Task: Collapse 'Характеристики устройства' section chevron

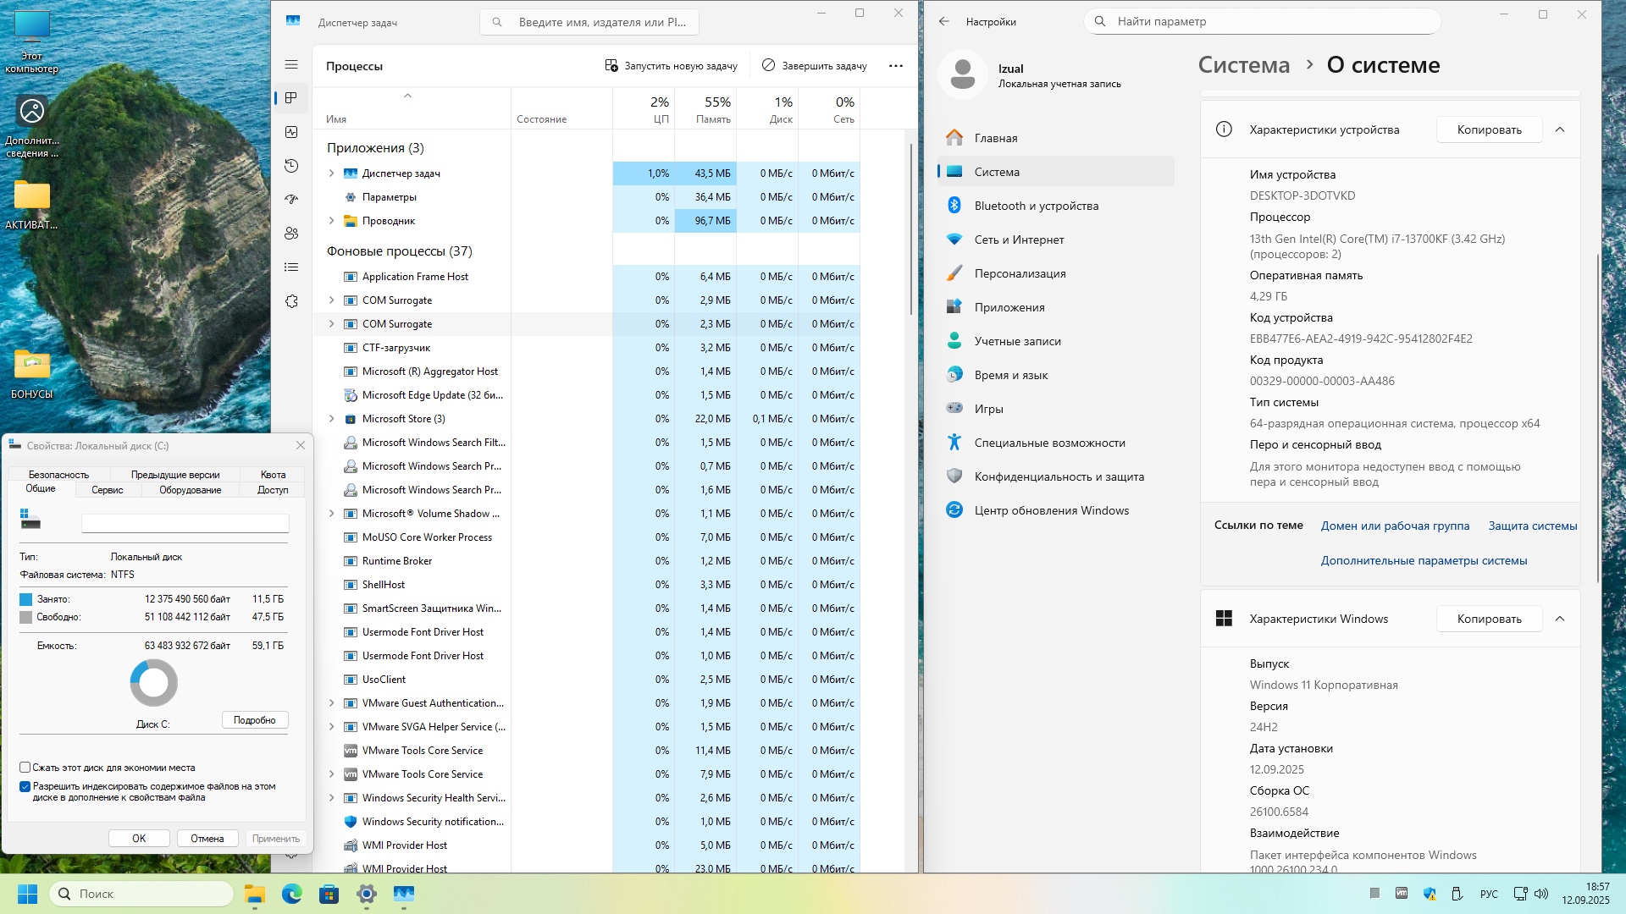Action: pyautogui.click(x=1560, y=129)
